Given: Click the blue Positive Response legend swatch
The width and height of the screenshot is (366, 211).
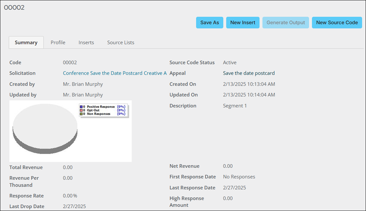Looking at the screenshot, I should [x=81, y=107].
